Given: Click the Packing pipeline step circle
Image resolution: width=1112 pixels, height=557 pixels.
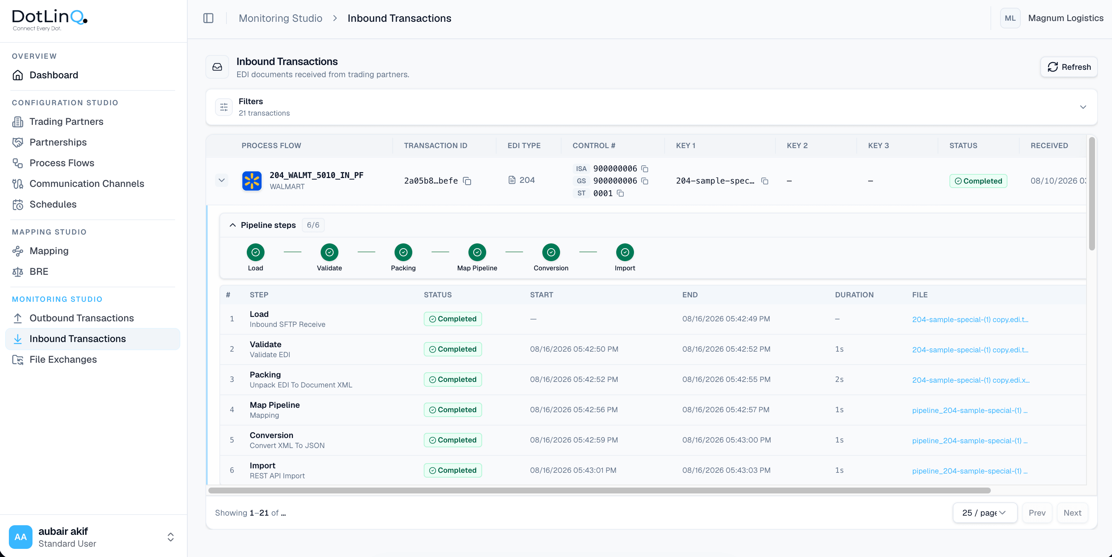Looking at the screenshot, I should [403, 252].
